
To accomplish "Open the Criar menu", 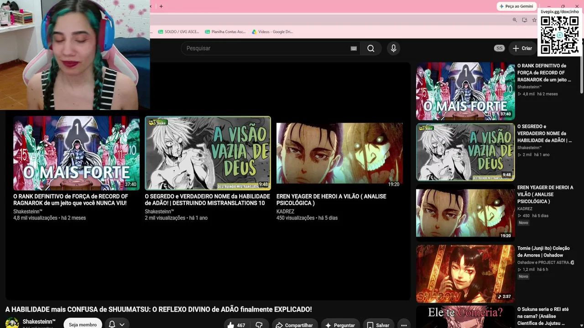I will (x=522, y=48).
